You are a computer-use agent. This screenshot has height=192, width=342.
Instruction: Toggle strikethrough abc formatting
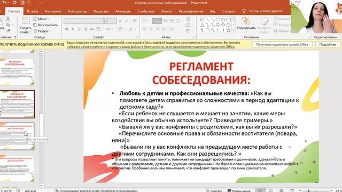[92, 29]
